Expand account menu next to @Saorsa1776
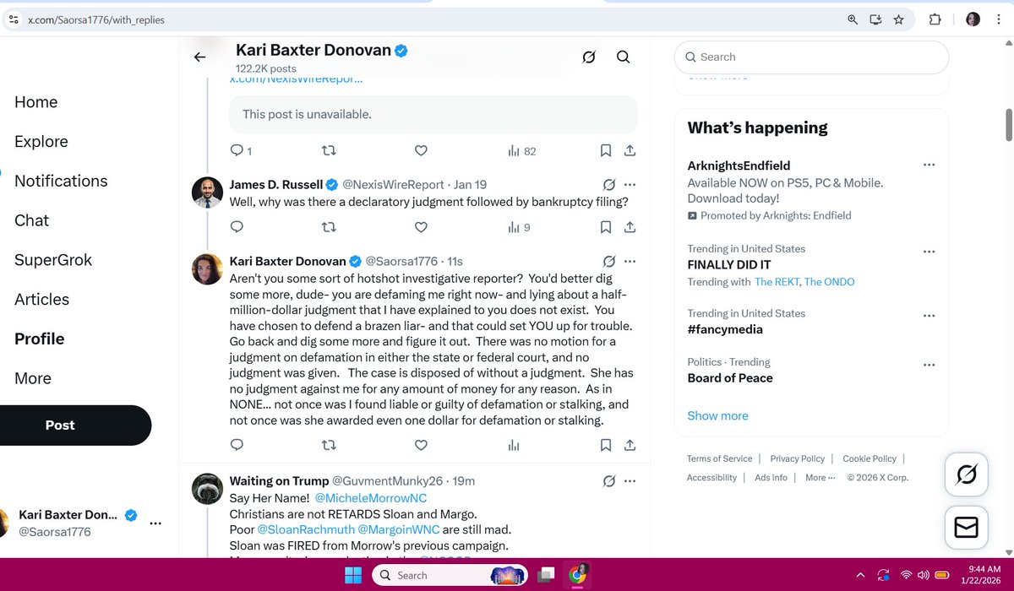The image size is (1014, 591). click(155, 523)
